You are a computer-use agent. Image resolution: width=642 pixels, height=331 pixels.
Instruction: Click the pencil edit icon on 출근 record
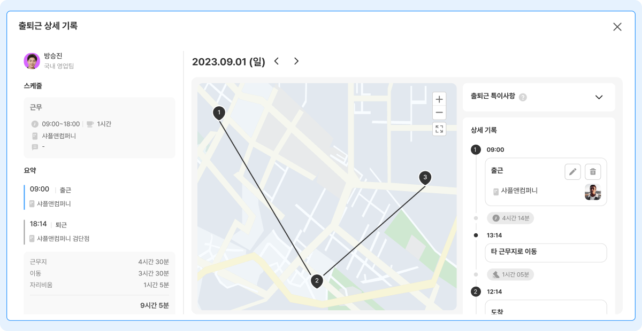573,172
